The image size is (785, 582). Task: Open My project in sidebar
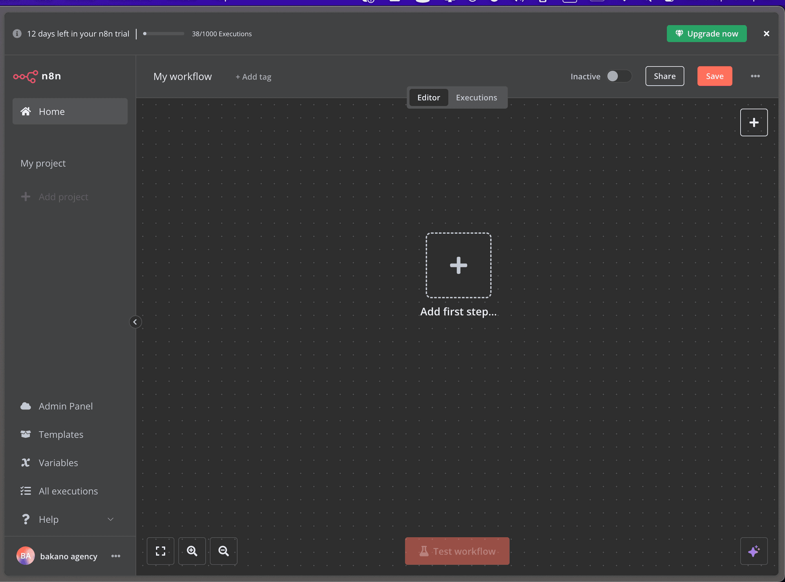[x=43, y=163]
